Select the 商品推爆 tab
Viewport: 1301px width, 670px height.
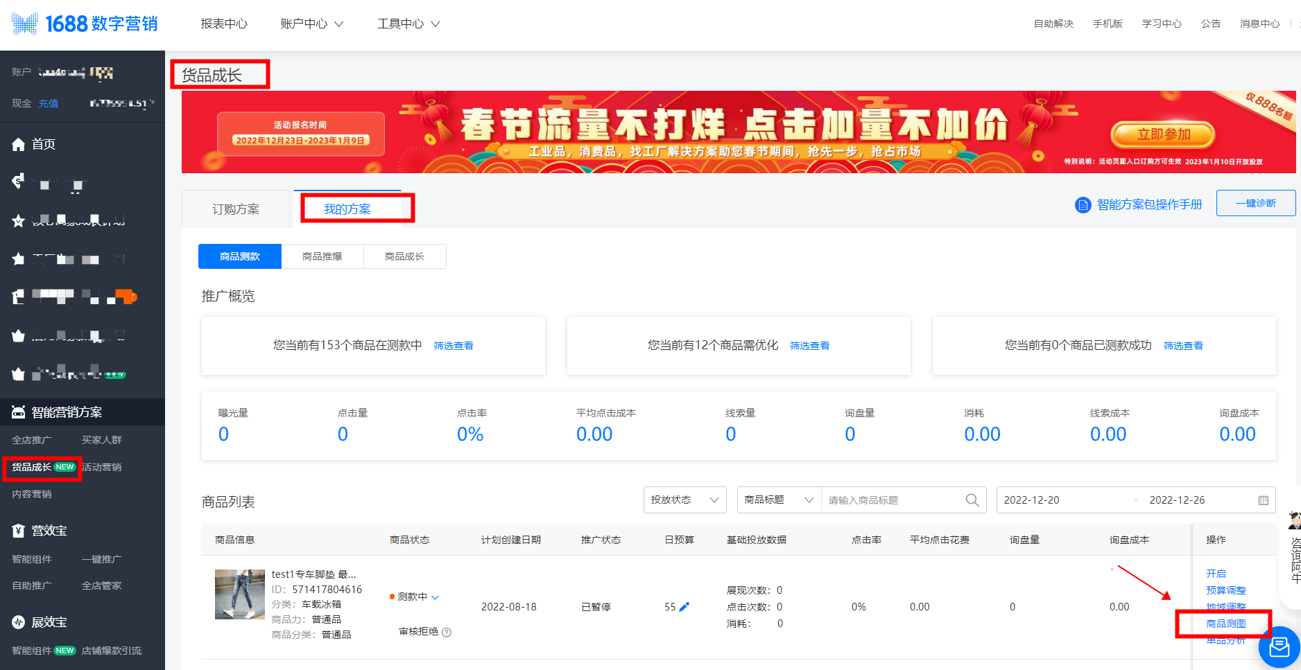point(322,256)
